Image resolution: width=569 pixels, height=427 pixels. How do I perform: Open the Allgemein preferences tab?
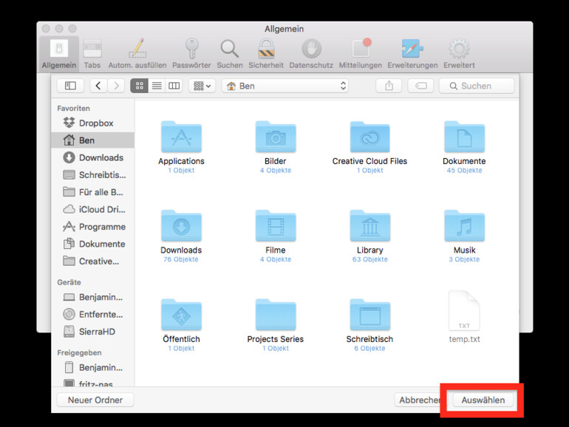[x=59, y=54]
